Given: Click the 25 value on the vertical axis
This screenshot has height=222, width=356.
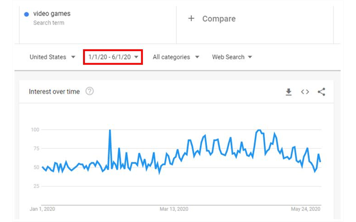Looking at the screenshot, I should point(36,186).
